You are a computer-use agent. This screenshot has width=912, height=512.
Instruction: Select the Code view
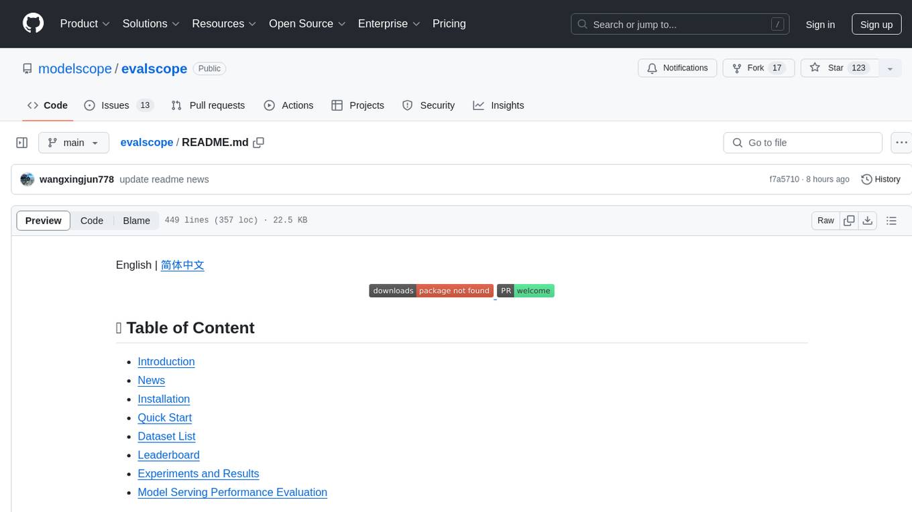[92, 220]
